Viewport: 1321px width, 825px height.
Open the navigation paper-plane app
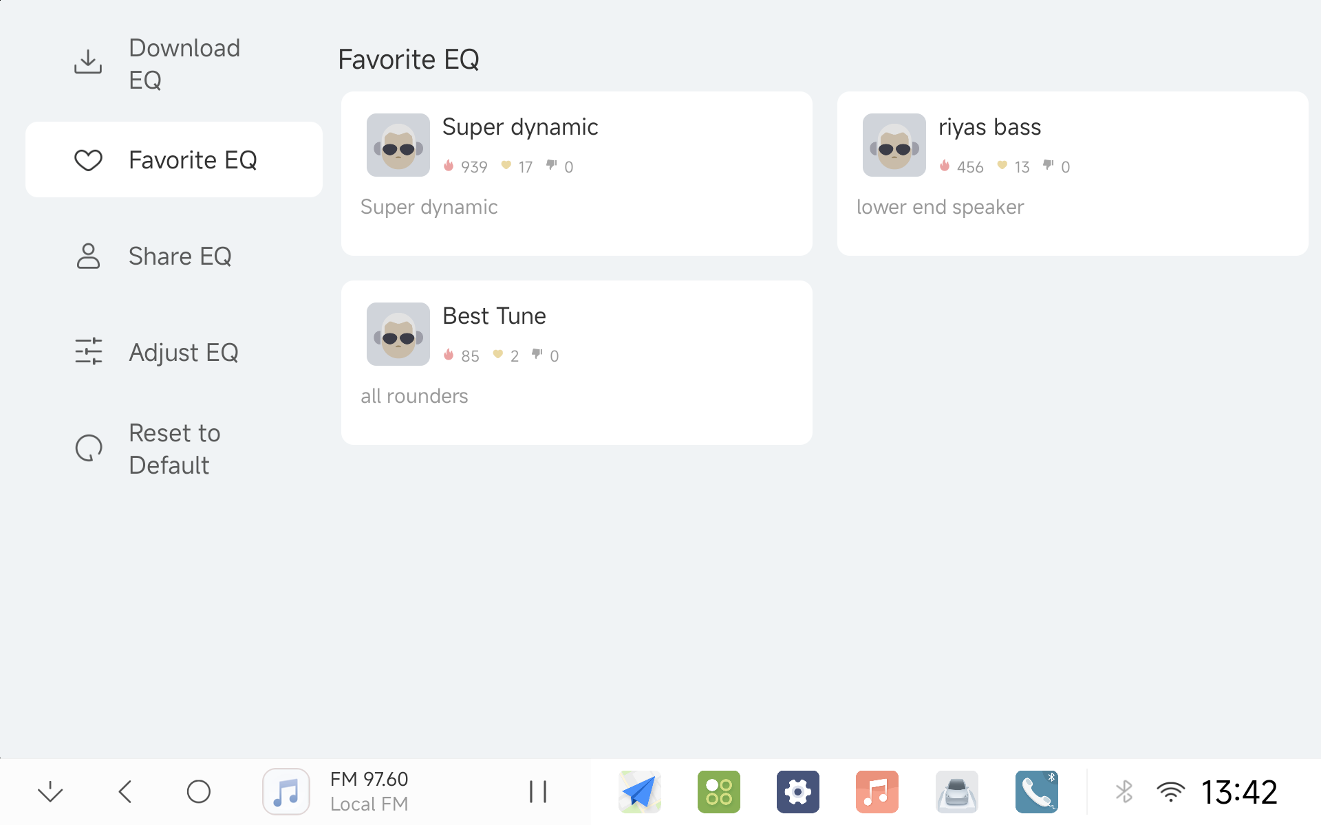(x=640, y=792)
